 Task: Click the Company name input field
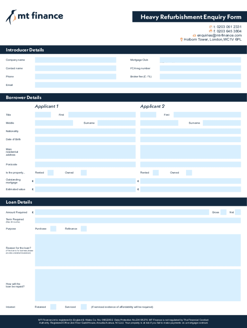pyautogui.click(x=75, y=60)
